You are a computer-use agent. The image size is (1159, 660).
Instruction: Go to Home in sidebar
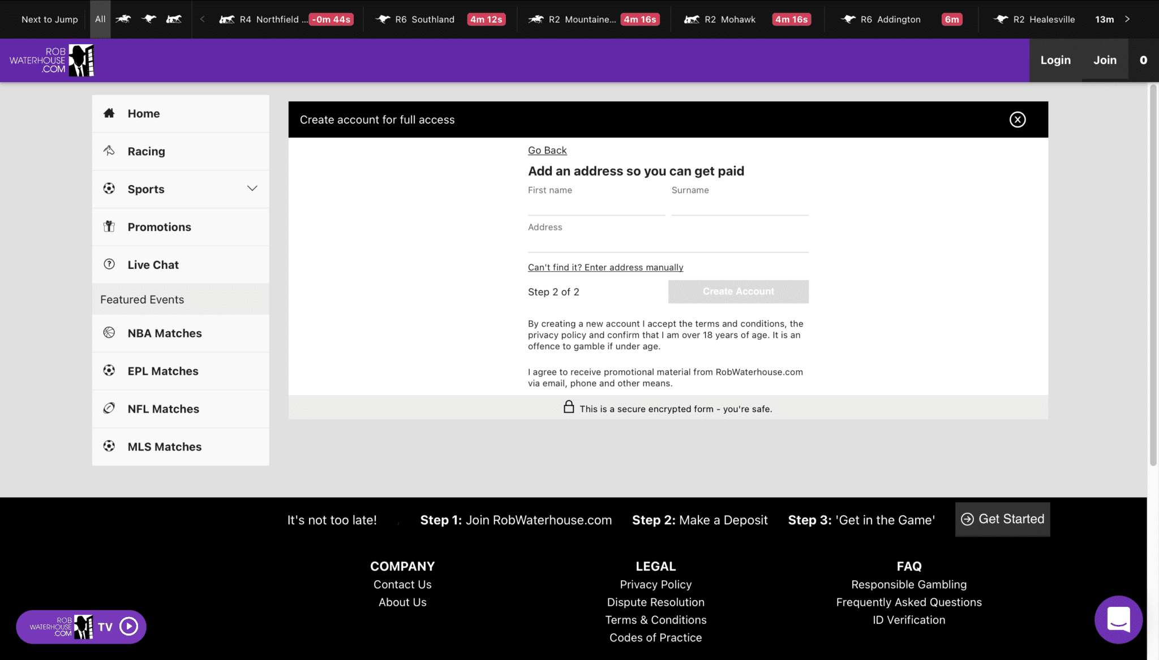coord(181,114)
